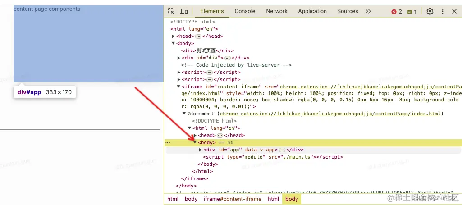Viewport: 462px width, 205px height.
Task: Toggle the device toolbar icon
Action: tap(184, 11)
